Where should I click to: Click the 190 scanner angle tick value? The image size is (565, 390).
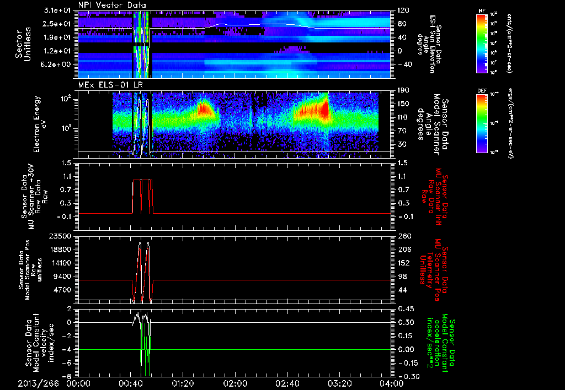point(403,90)
